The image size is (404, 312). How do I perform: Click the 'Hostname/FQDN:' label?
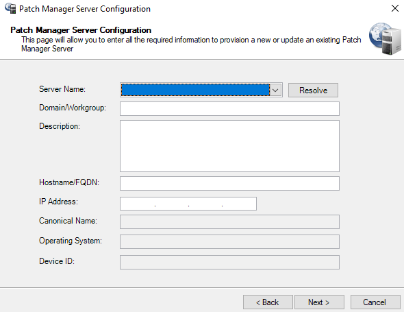[69, 182]
